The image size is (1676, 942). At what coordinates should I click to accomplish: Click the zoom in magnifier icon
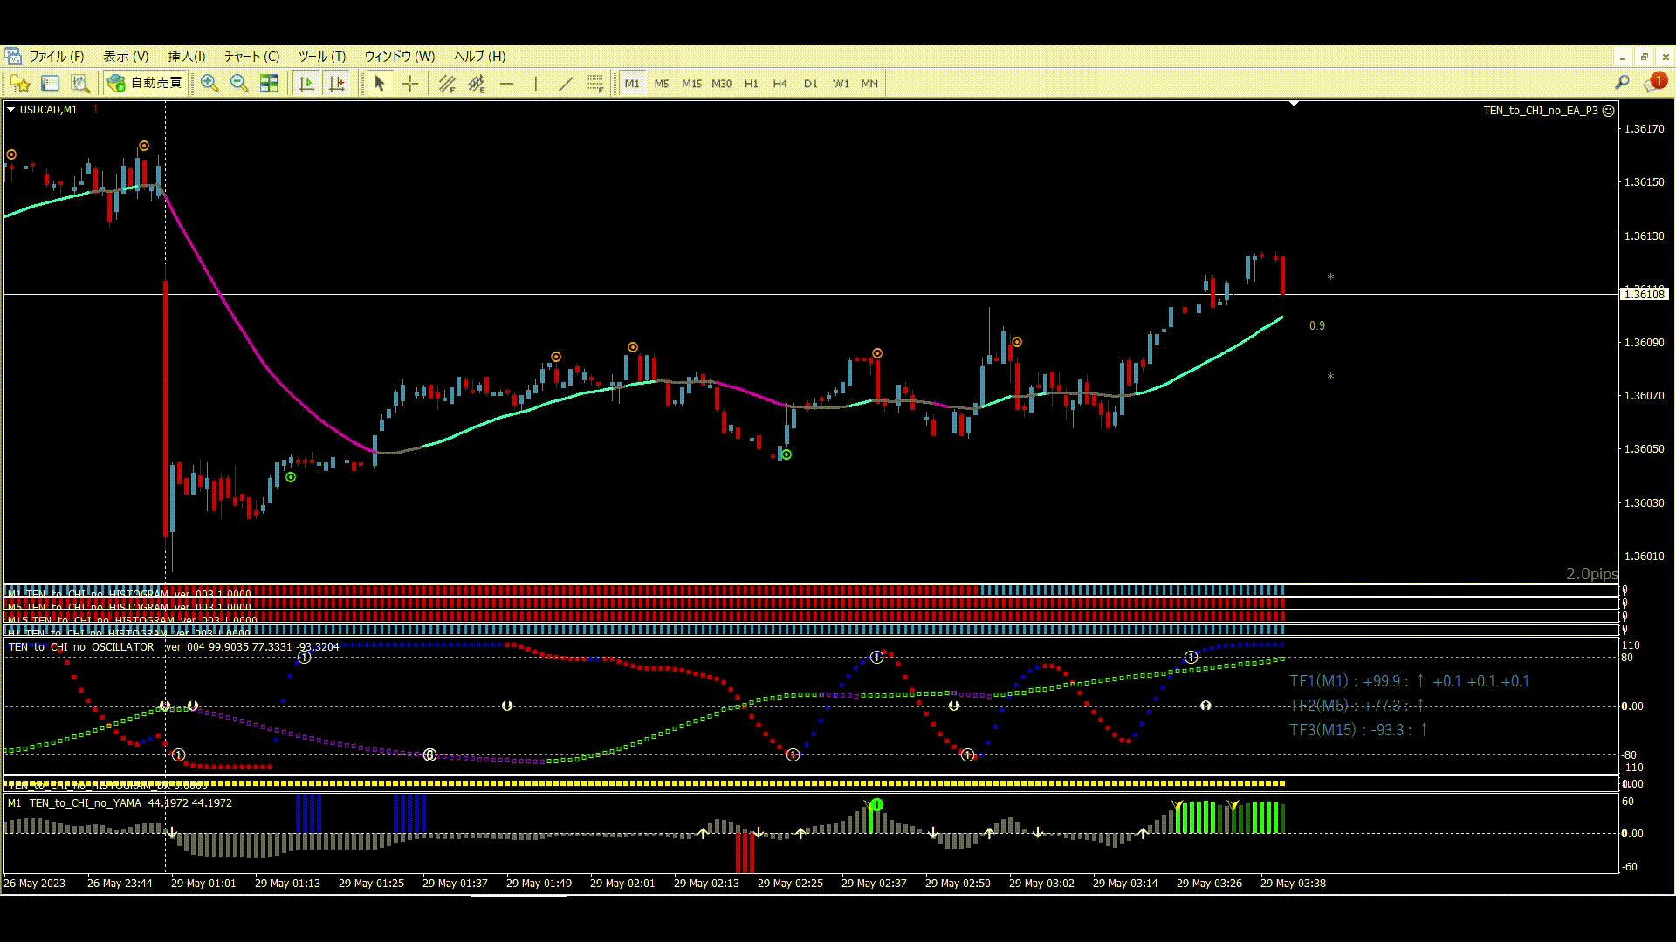click(209, 83)
